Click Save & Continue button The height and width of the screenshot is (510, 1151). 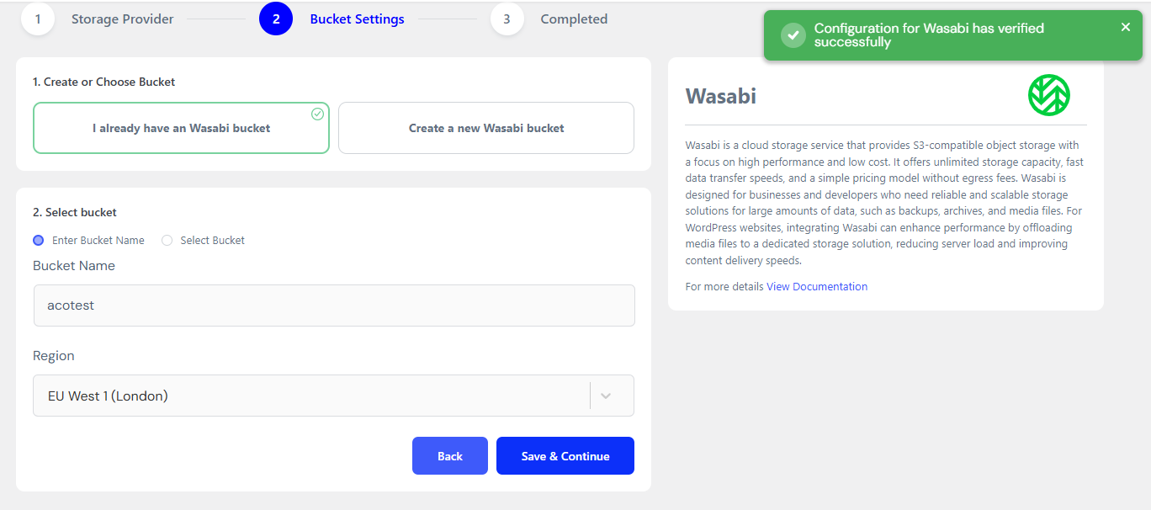[x=565, y=455]
